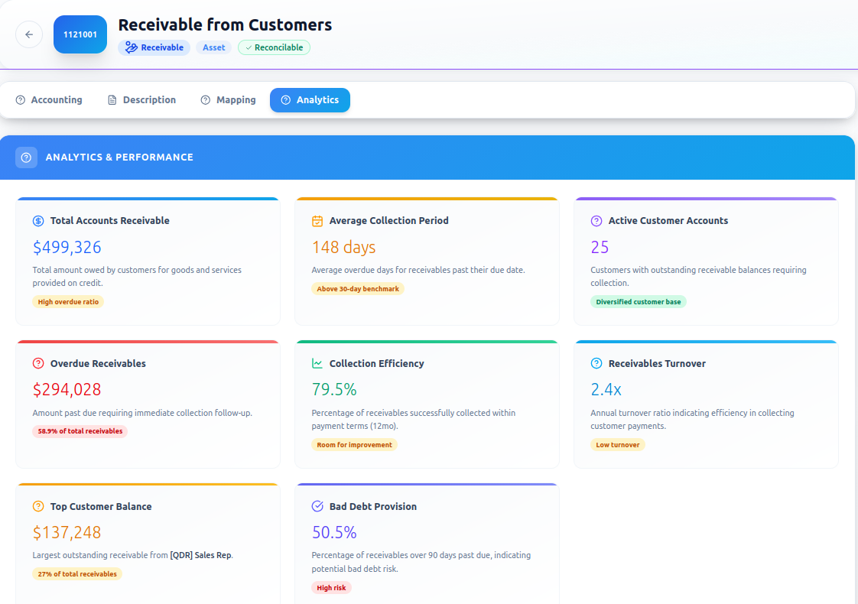Screen dimensions: 858x604
Task: Open the Accounting tab
Action: pyautogui.click(x=49, y=100)
